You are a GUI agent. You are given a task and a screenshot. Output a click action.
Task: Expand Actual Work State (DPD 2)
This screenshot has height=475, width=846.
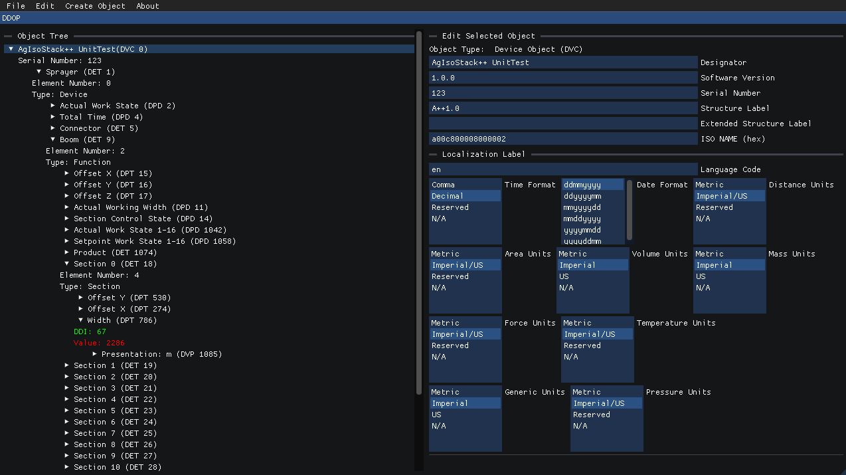coord(53,106)
